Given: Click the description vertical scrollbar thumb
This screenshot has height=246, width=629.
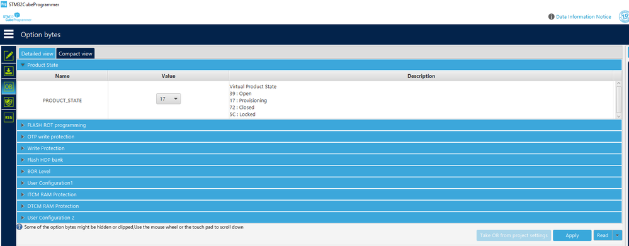Looking at the screenshot, I should [618, 99].
